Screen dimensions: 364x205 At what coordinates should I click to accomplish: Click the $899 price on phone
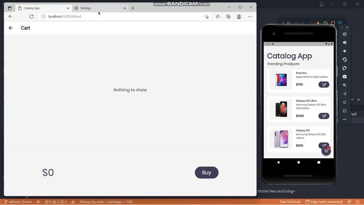point(300,146)
